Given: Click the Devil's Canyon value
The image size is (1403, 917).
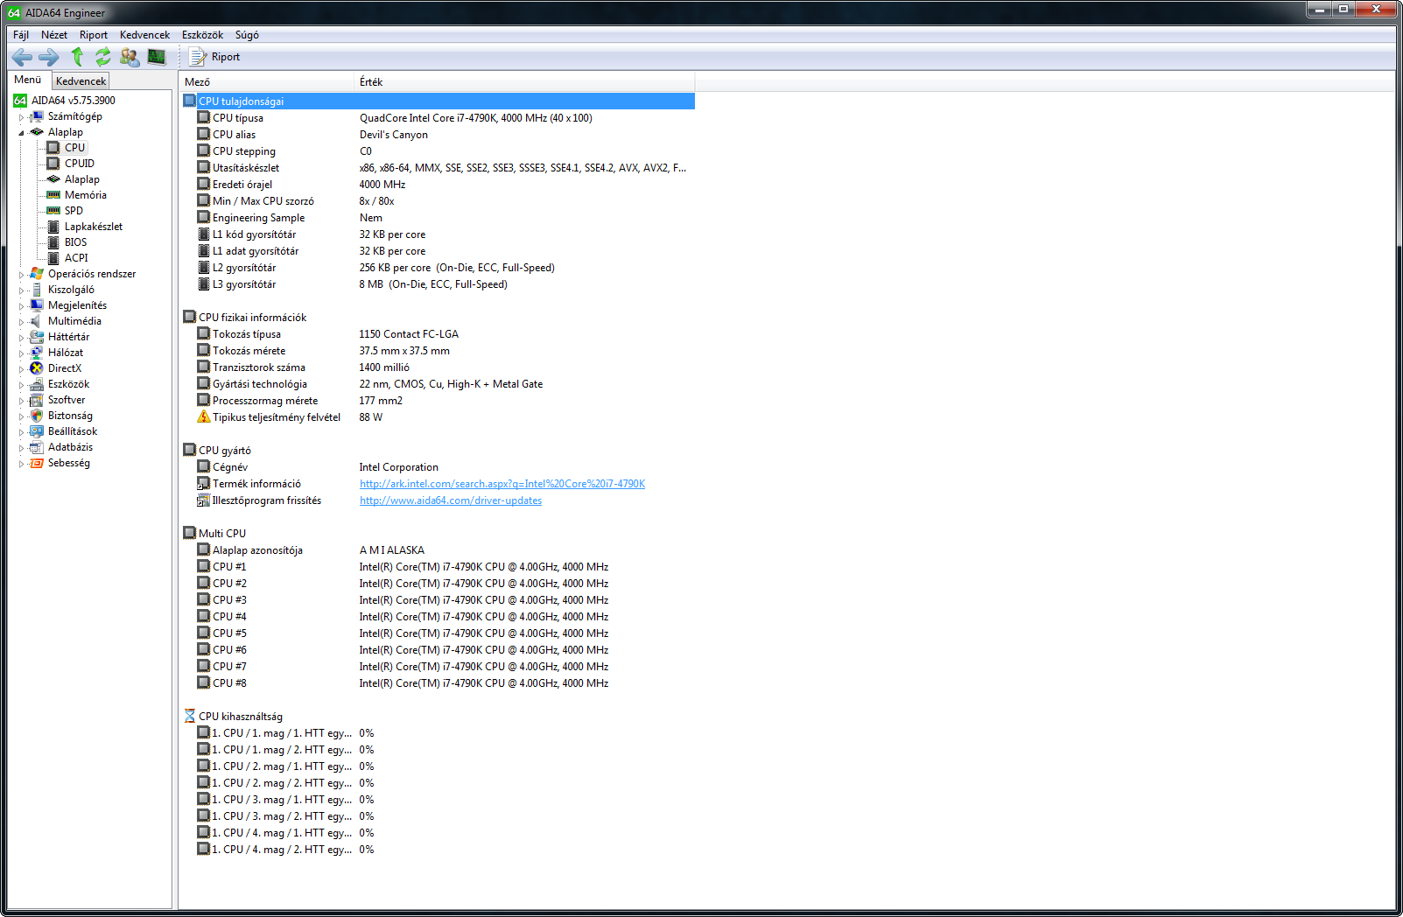Looking at the screenshot, I should (394, 135).
